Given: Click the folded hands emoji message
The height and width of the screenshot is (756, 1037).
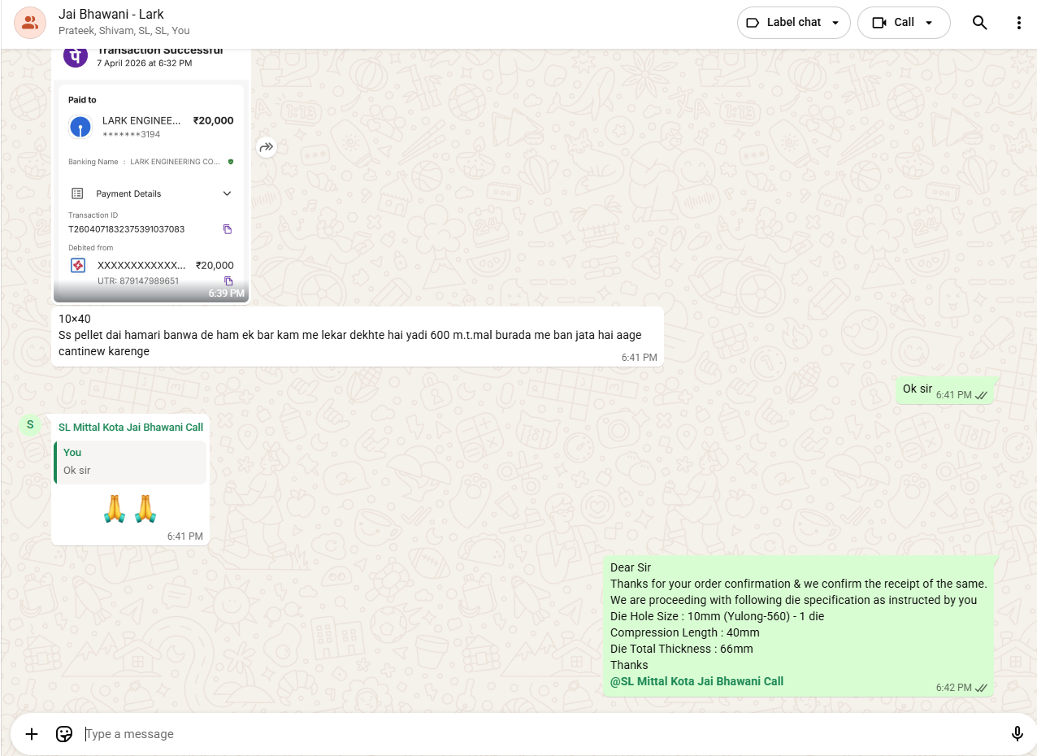Looking at the screenshot, I should coord(130,509).
